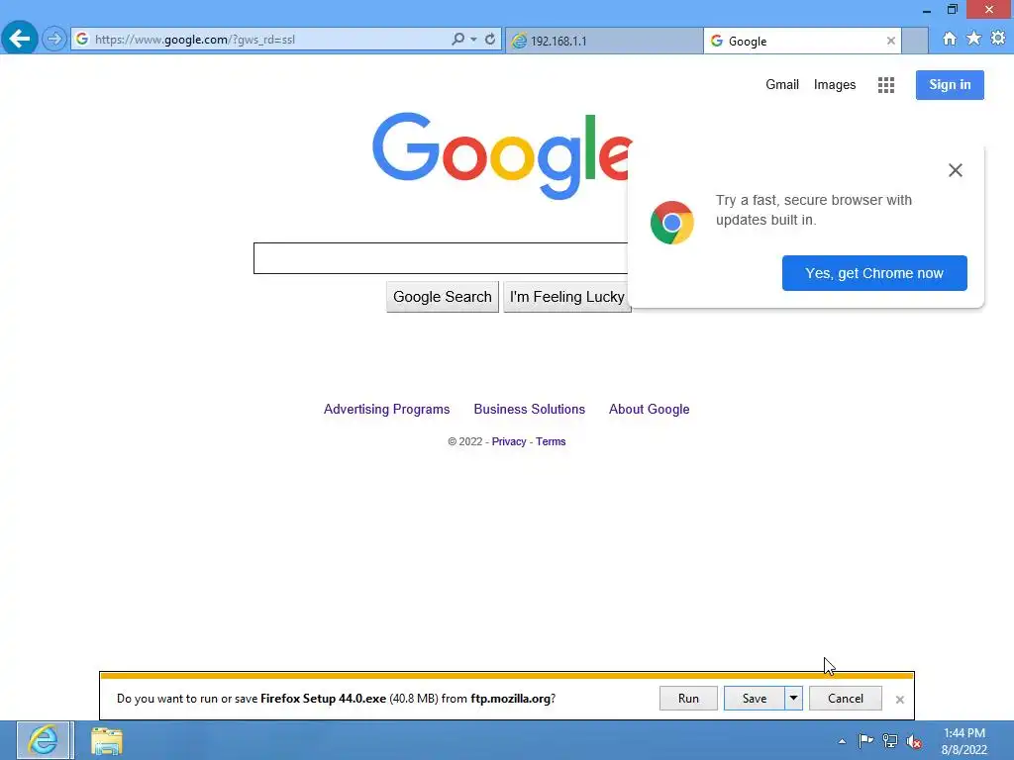Image resolution: width=1014 pixels, height=760 pixels.
Task: Click I'm Feeling Lucky button
Action: [566, 297]
